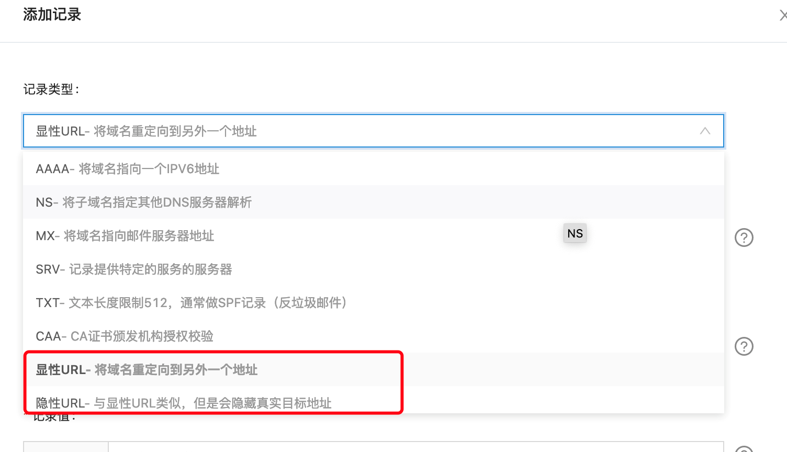The width and height of the screenshot is (787, 452).
Task: Collapse the record type dropdown arrow
Action: 705,131
